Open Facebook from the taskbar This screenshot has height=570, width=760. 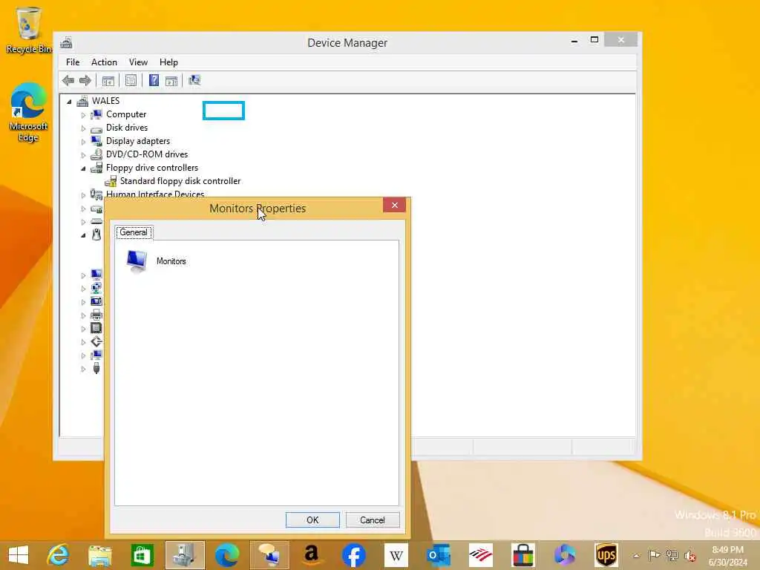click(354, 555)
